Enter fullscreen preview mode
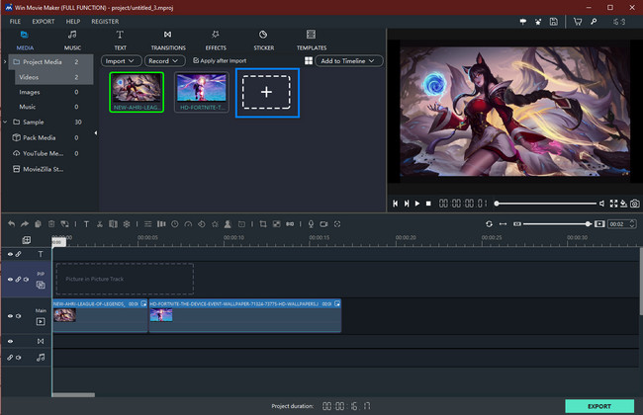Image resolution: width=643 pixels, height=415 pixels. (x=613, y=204)
